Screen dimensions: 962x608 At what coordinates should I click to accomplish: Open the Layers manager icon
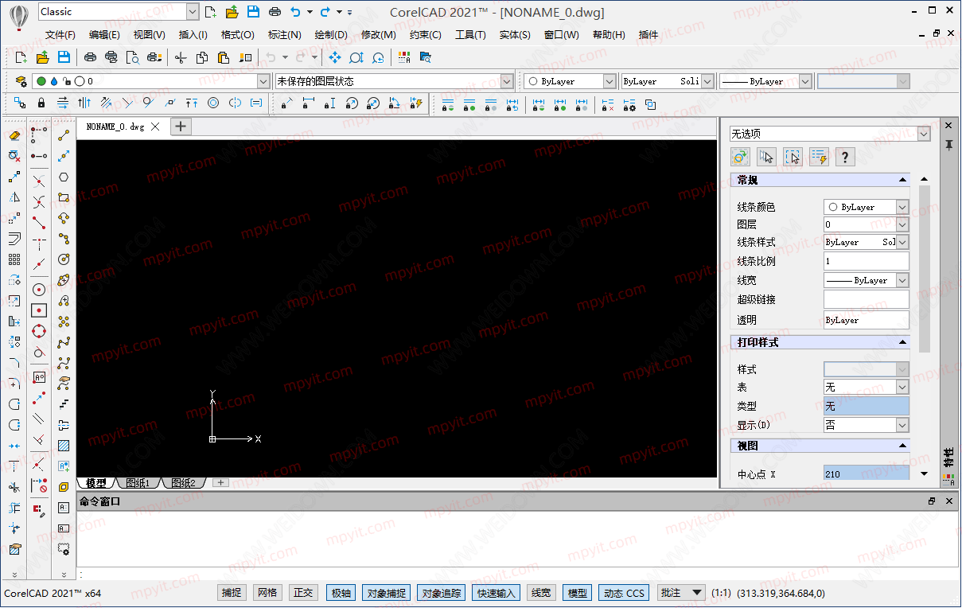click(21, 81)
